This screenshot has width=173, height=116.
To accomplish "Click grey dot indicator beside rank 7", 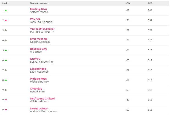I will click(6, 70).
